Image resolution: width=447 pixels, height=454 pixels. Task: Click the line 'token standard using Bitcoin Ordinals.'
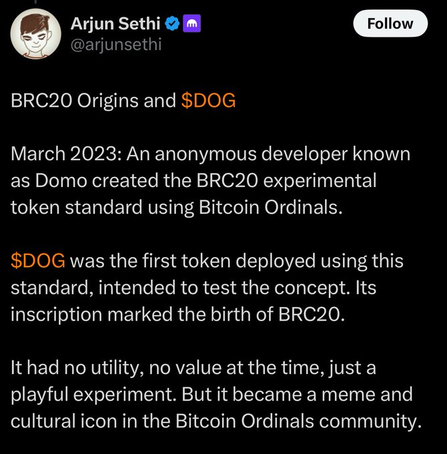pos(177,208)
